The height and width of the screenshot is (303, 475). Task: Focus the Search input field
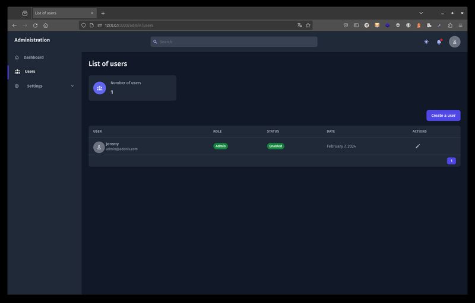[234, 42]
